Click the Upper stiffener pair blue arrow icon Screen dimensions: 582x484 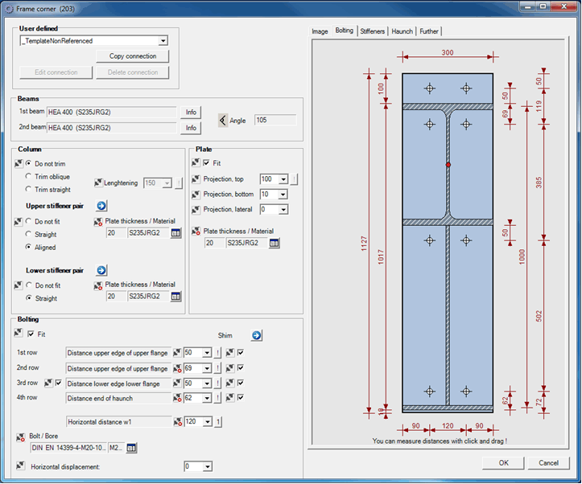point(101,206)
